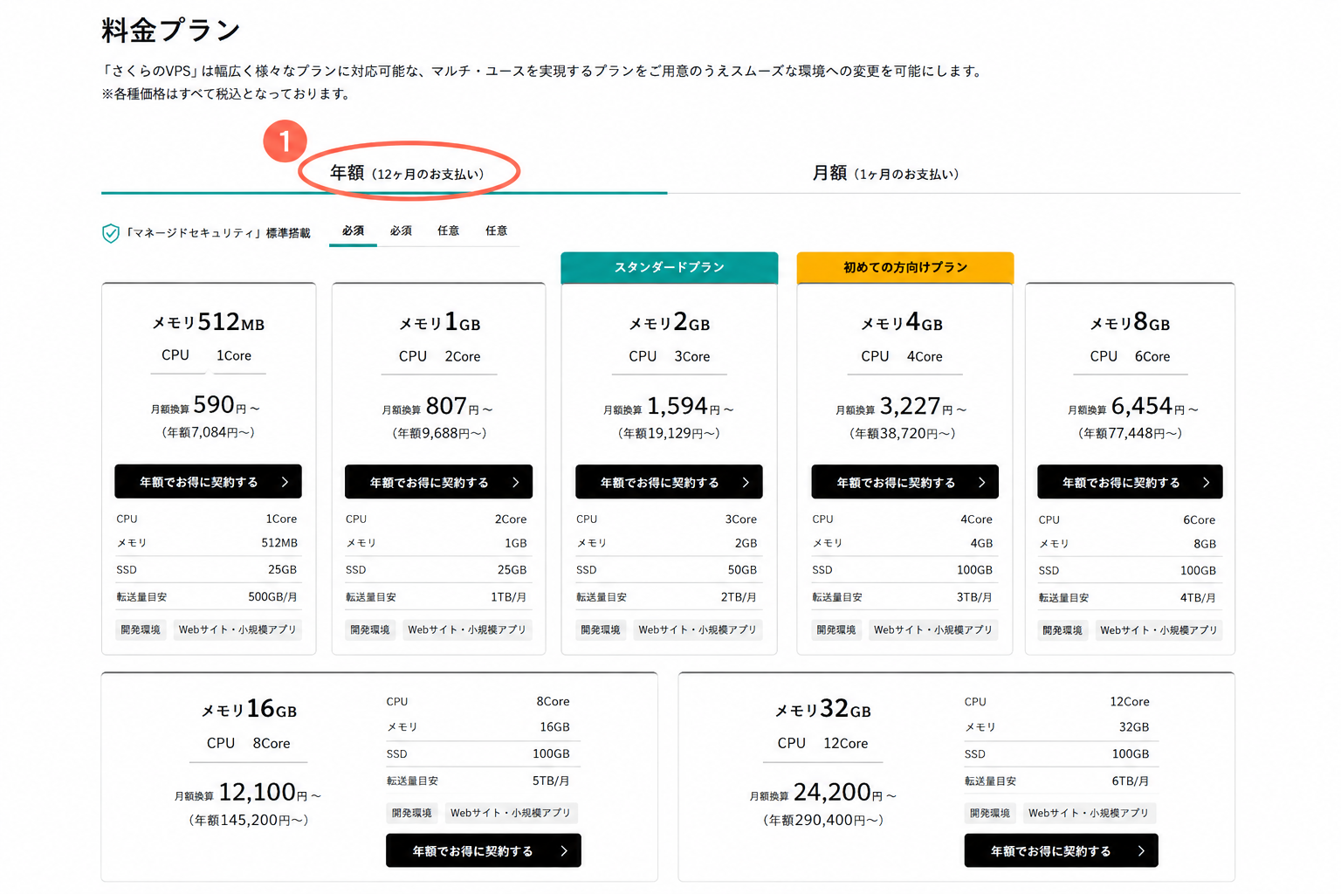This screenshot has width=1341, height=894.
Task: Click the メモリ512MB plan title
Action: coord(209,322)
